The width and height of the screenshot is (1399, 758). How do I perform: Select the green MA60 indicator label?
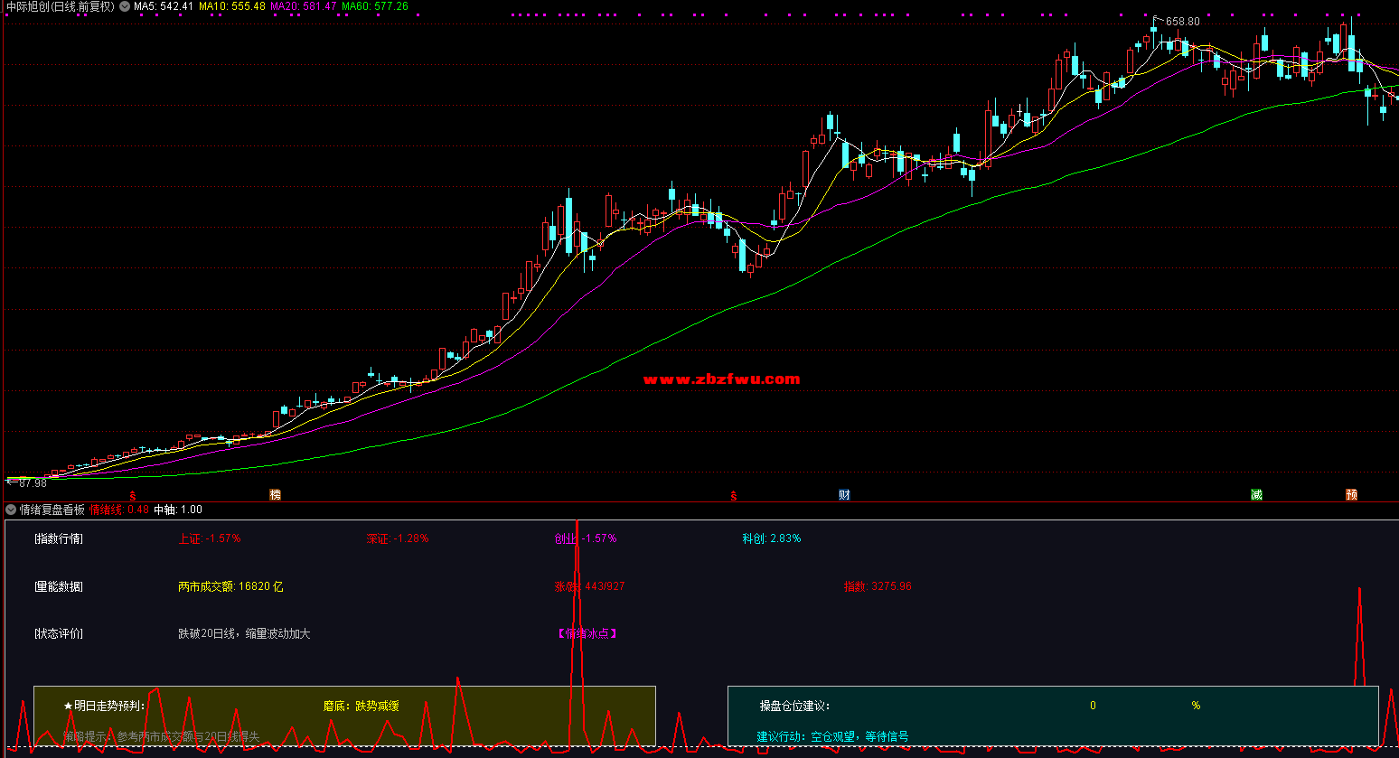(375, 6)
